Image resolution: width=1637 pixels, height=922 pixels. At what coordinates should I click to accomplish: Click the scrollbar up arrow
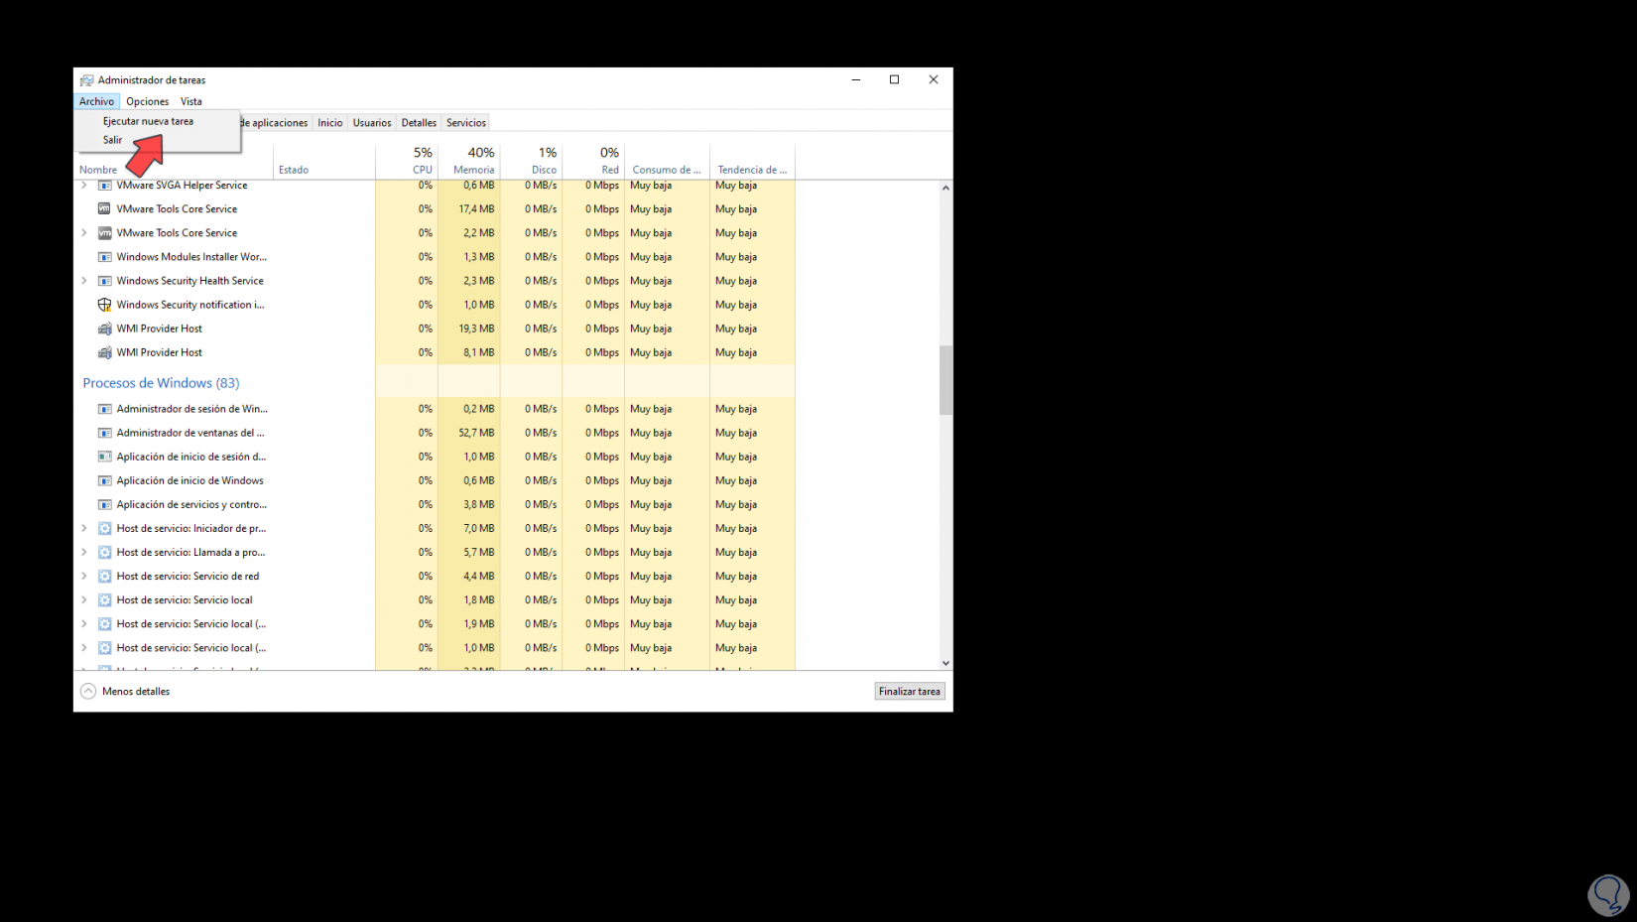coord(945,188)
